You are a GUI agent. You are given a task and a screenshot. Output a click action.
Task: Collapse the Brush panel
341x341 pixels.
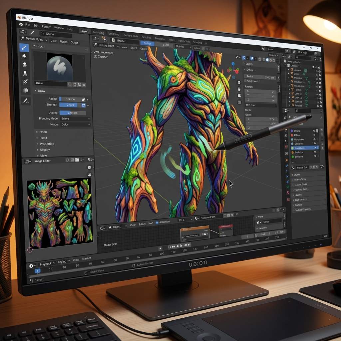click(x=34, y=46)
